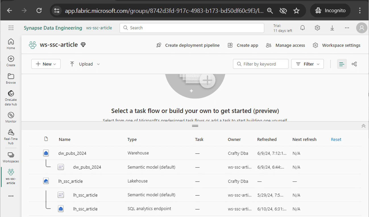Open the dw_pubs_2024 Warehouse item
Image resolution: width=369 pixels, height=217 pixels.
tap(72, 153)
